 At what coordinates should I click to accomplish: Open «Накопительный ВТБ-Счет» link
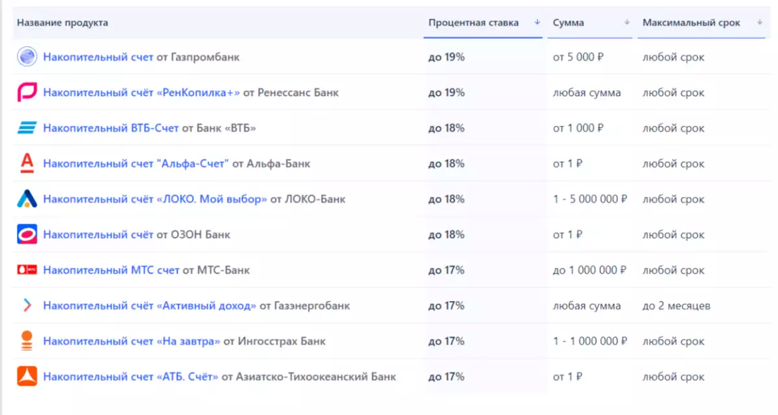click(111, 128)
